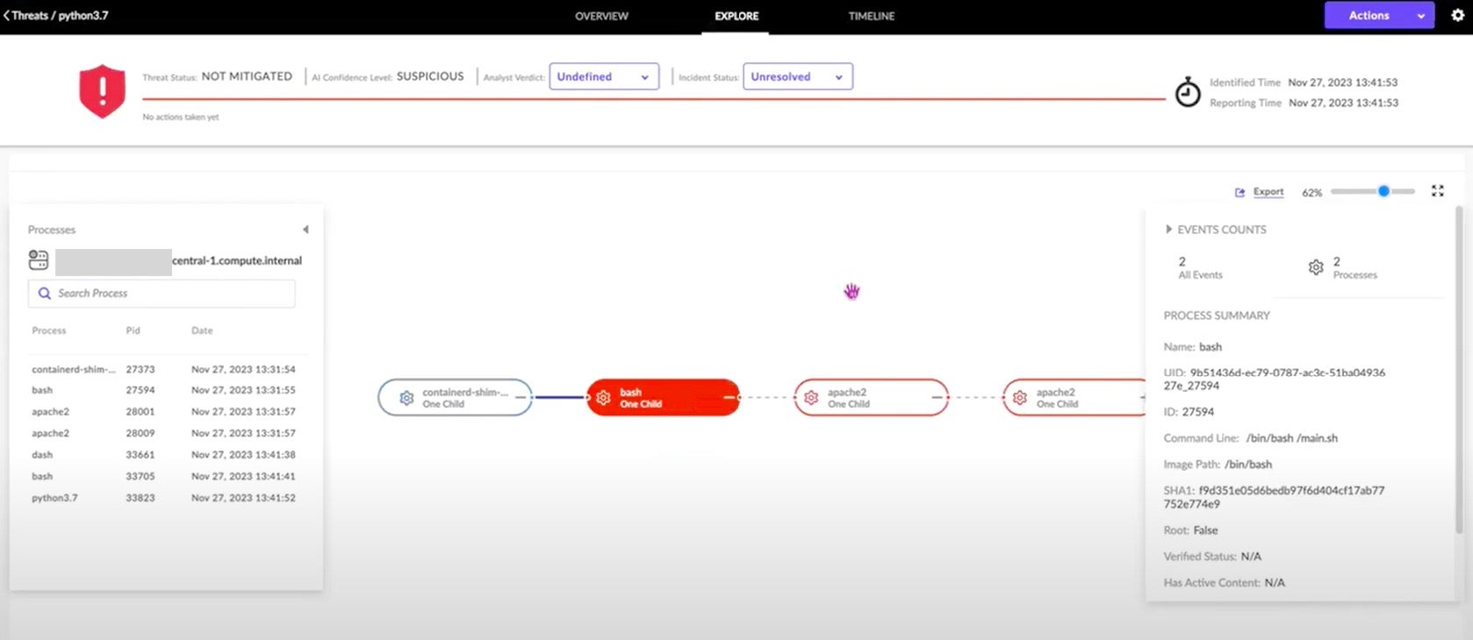
Task: Collapse children of containerd-shim node
Action: click(521, 398)
